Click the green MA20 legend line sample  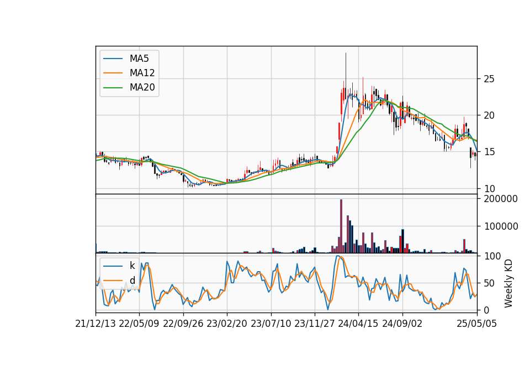tap(113, 87)
